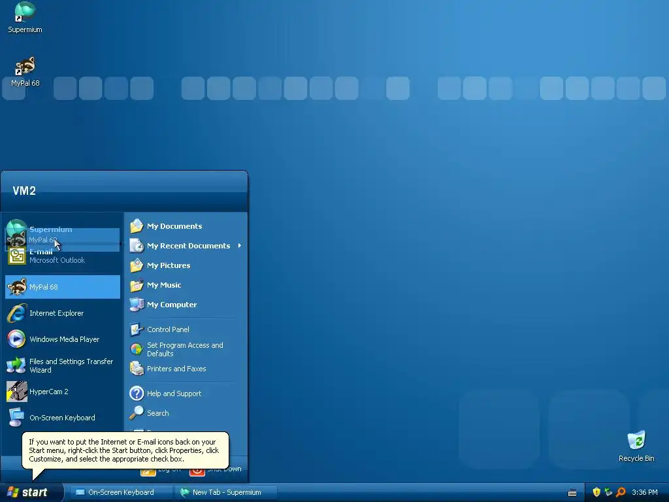This screenshot has width=669, height=502.
Task: Open the MyPal 68 desktop shortcut
Action: 25,71
